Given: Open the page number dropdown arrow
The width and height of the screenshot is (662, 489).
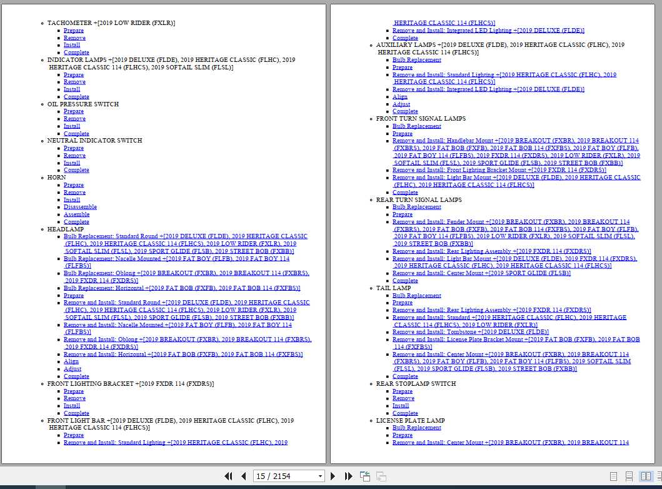Looking at the screenshot, I should [x=320, y=476].
